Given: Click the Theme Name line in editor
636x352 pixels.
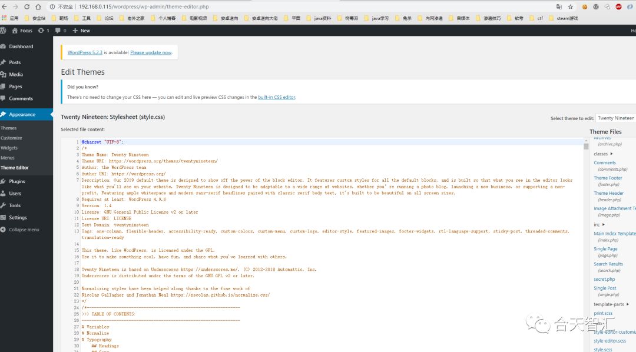Looking at the screenshot, I should click(115, 154).
